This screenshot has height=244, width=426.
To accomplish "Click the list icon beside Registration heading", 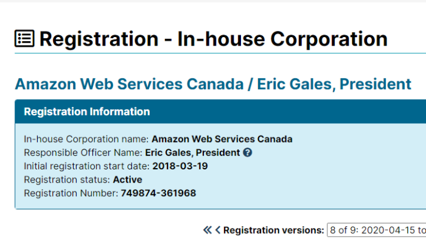I will (x=24, y=38).
